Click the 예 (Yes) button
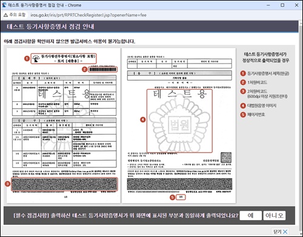303x237 pixels. click(x=251, y=216)
